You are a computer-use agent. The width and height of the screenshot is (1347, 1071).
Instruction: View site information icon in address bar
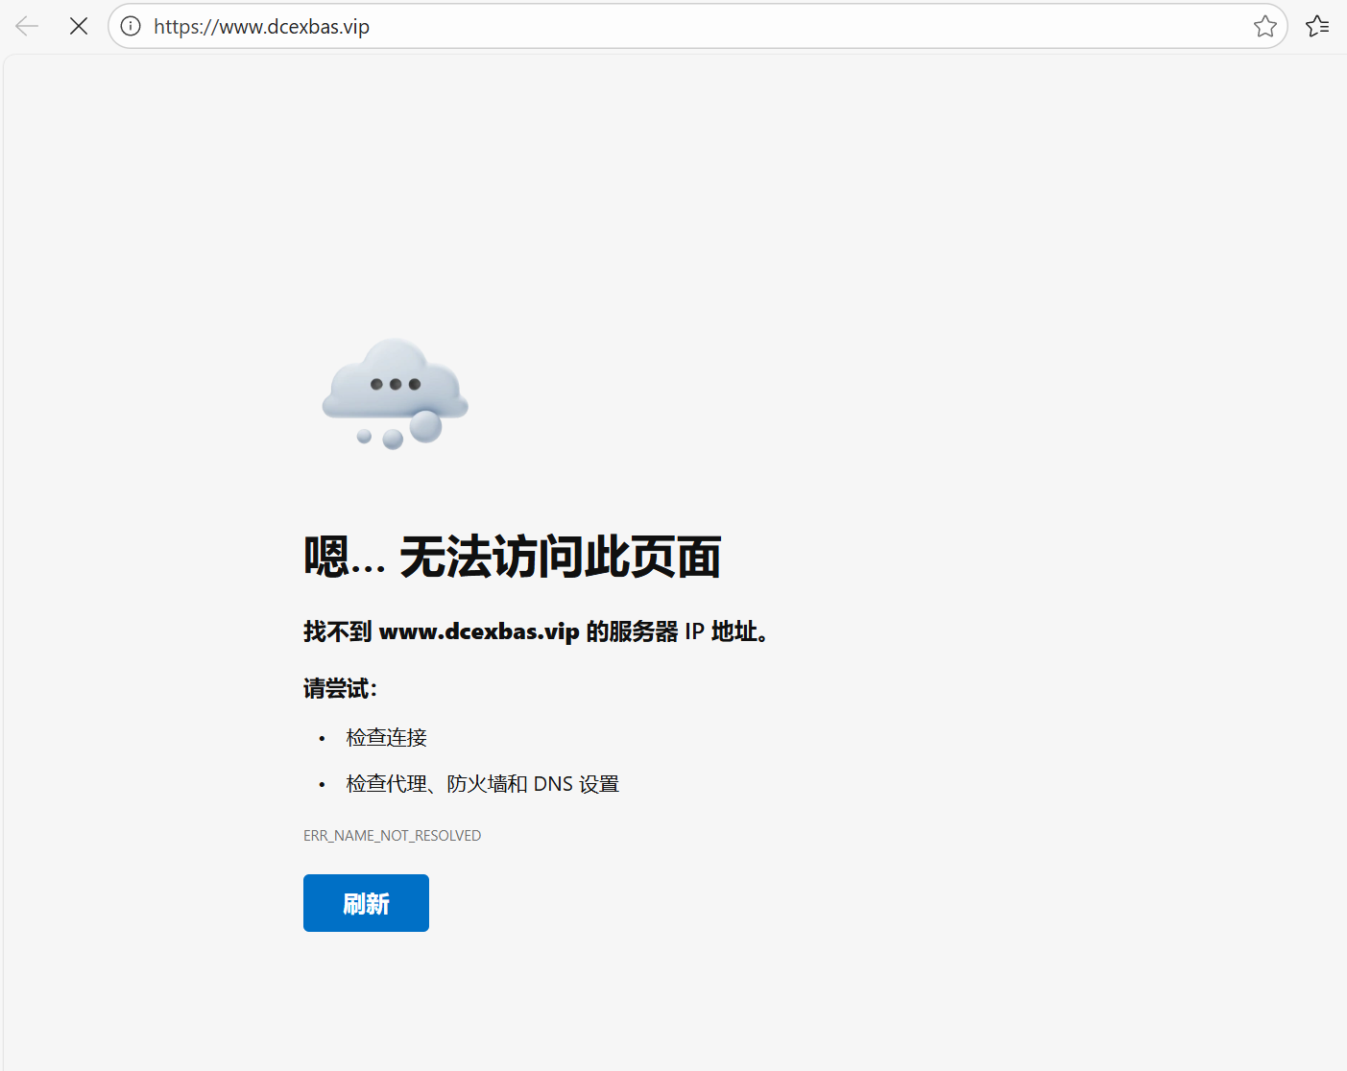(131, 26)
